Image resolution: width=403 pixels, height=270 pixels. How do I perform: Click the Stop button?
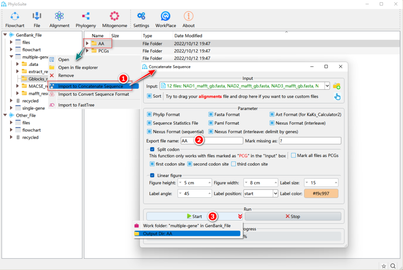[x=293, y=216]
